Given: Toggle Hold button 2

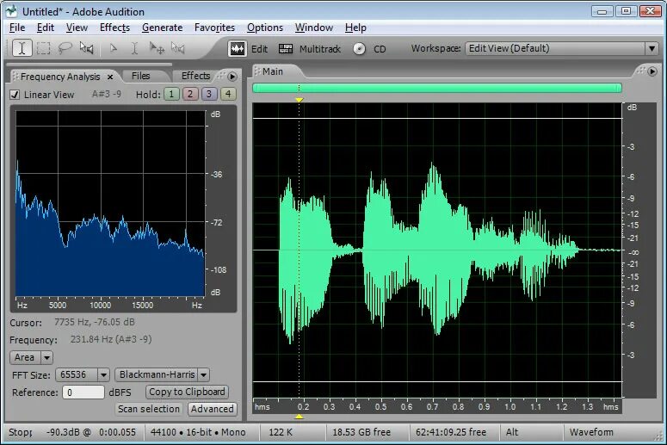Looking at the screenshot, I should point(190,94).
